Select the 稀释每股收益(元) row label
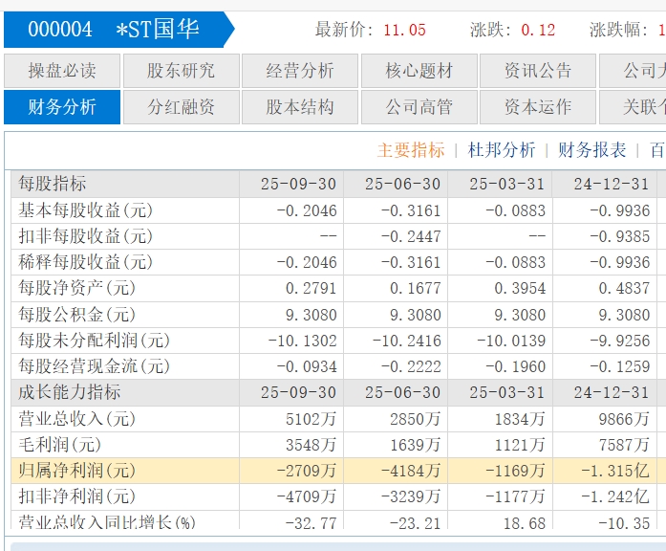This screenshot has width=666, height=551. [x=85, y=262]
